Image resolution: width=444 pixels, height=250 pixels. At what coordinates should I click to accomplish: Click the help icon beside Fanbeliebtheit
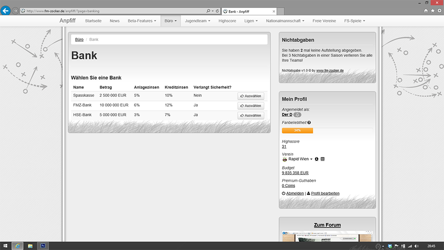click(309, 123)
